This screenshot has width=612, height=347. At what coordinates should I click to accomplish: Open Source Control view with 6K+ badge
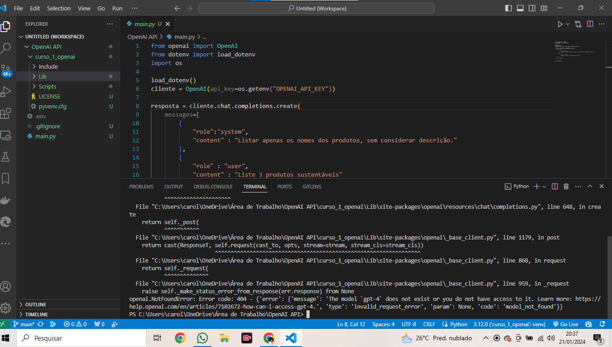pyautogui.click(x=6, y=70)
